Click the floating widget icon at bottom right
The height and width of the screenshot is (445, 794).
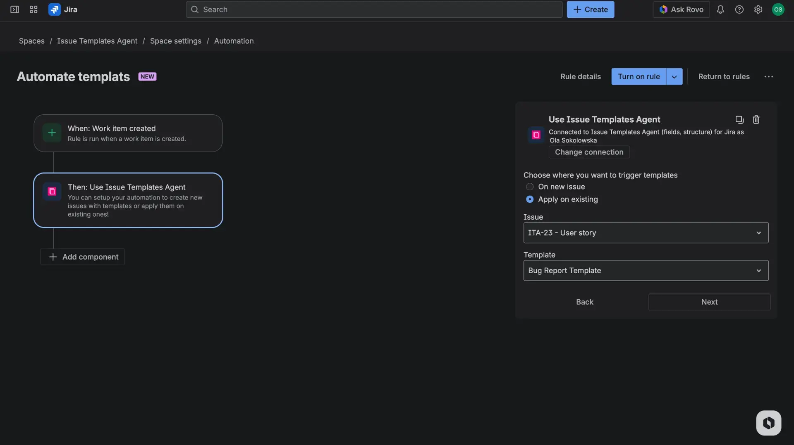pos(768,423)
